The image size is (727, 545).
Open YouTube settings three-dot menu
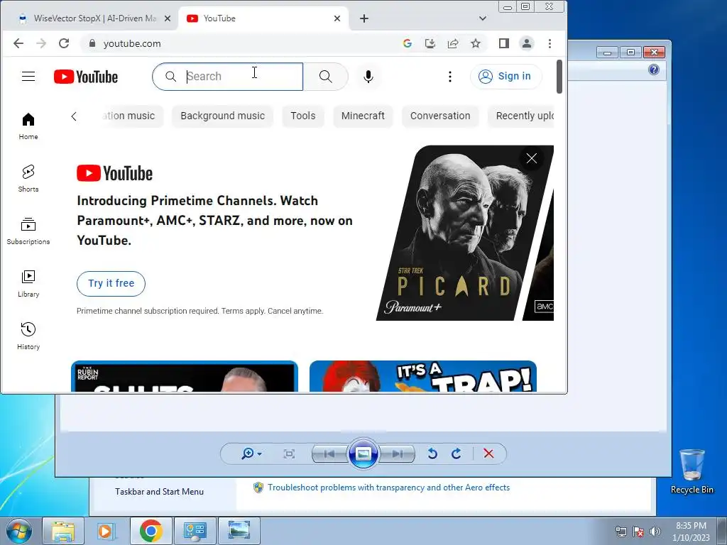[449, 77]
